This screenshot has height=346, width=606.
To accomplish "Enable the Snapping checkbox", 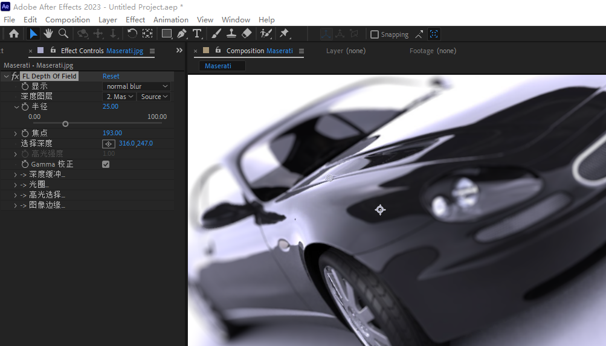I will [374, 34].
